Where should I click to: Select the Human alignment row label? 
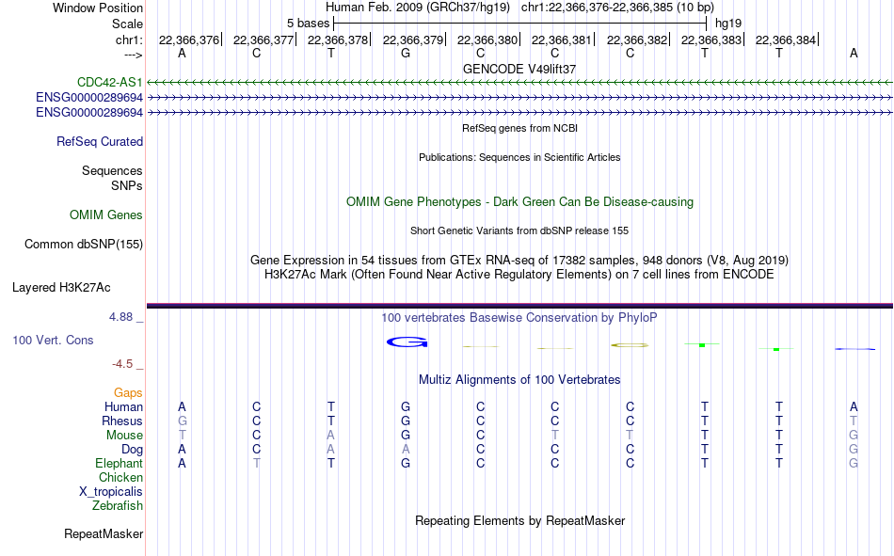[123, 406]
